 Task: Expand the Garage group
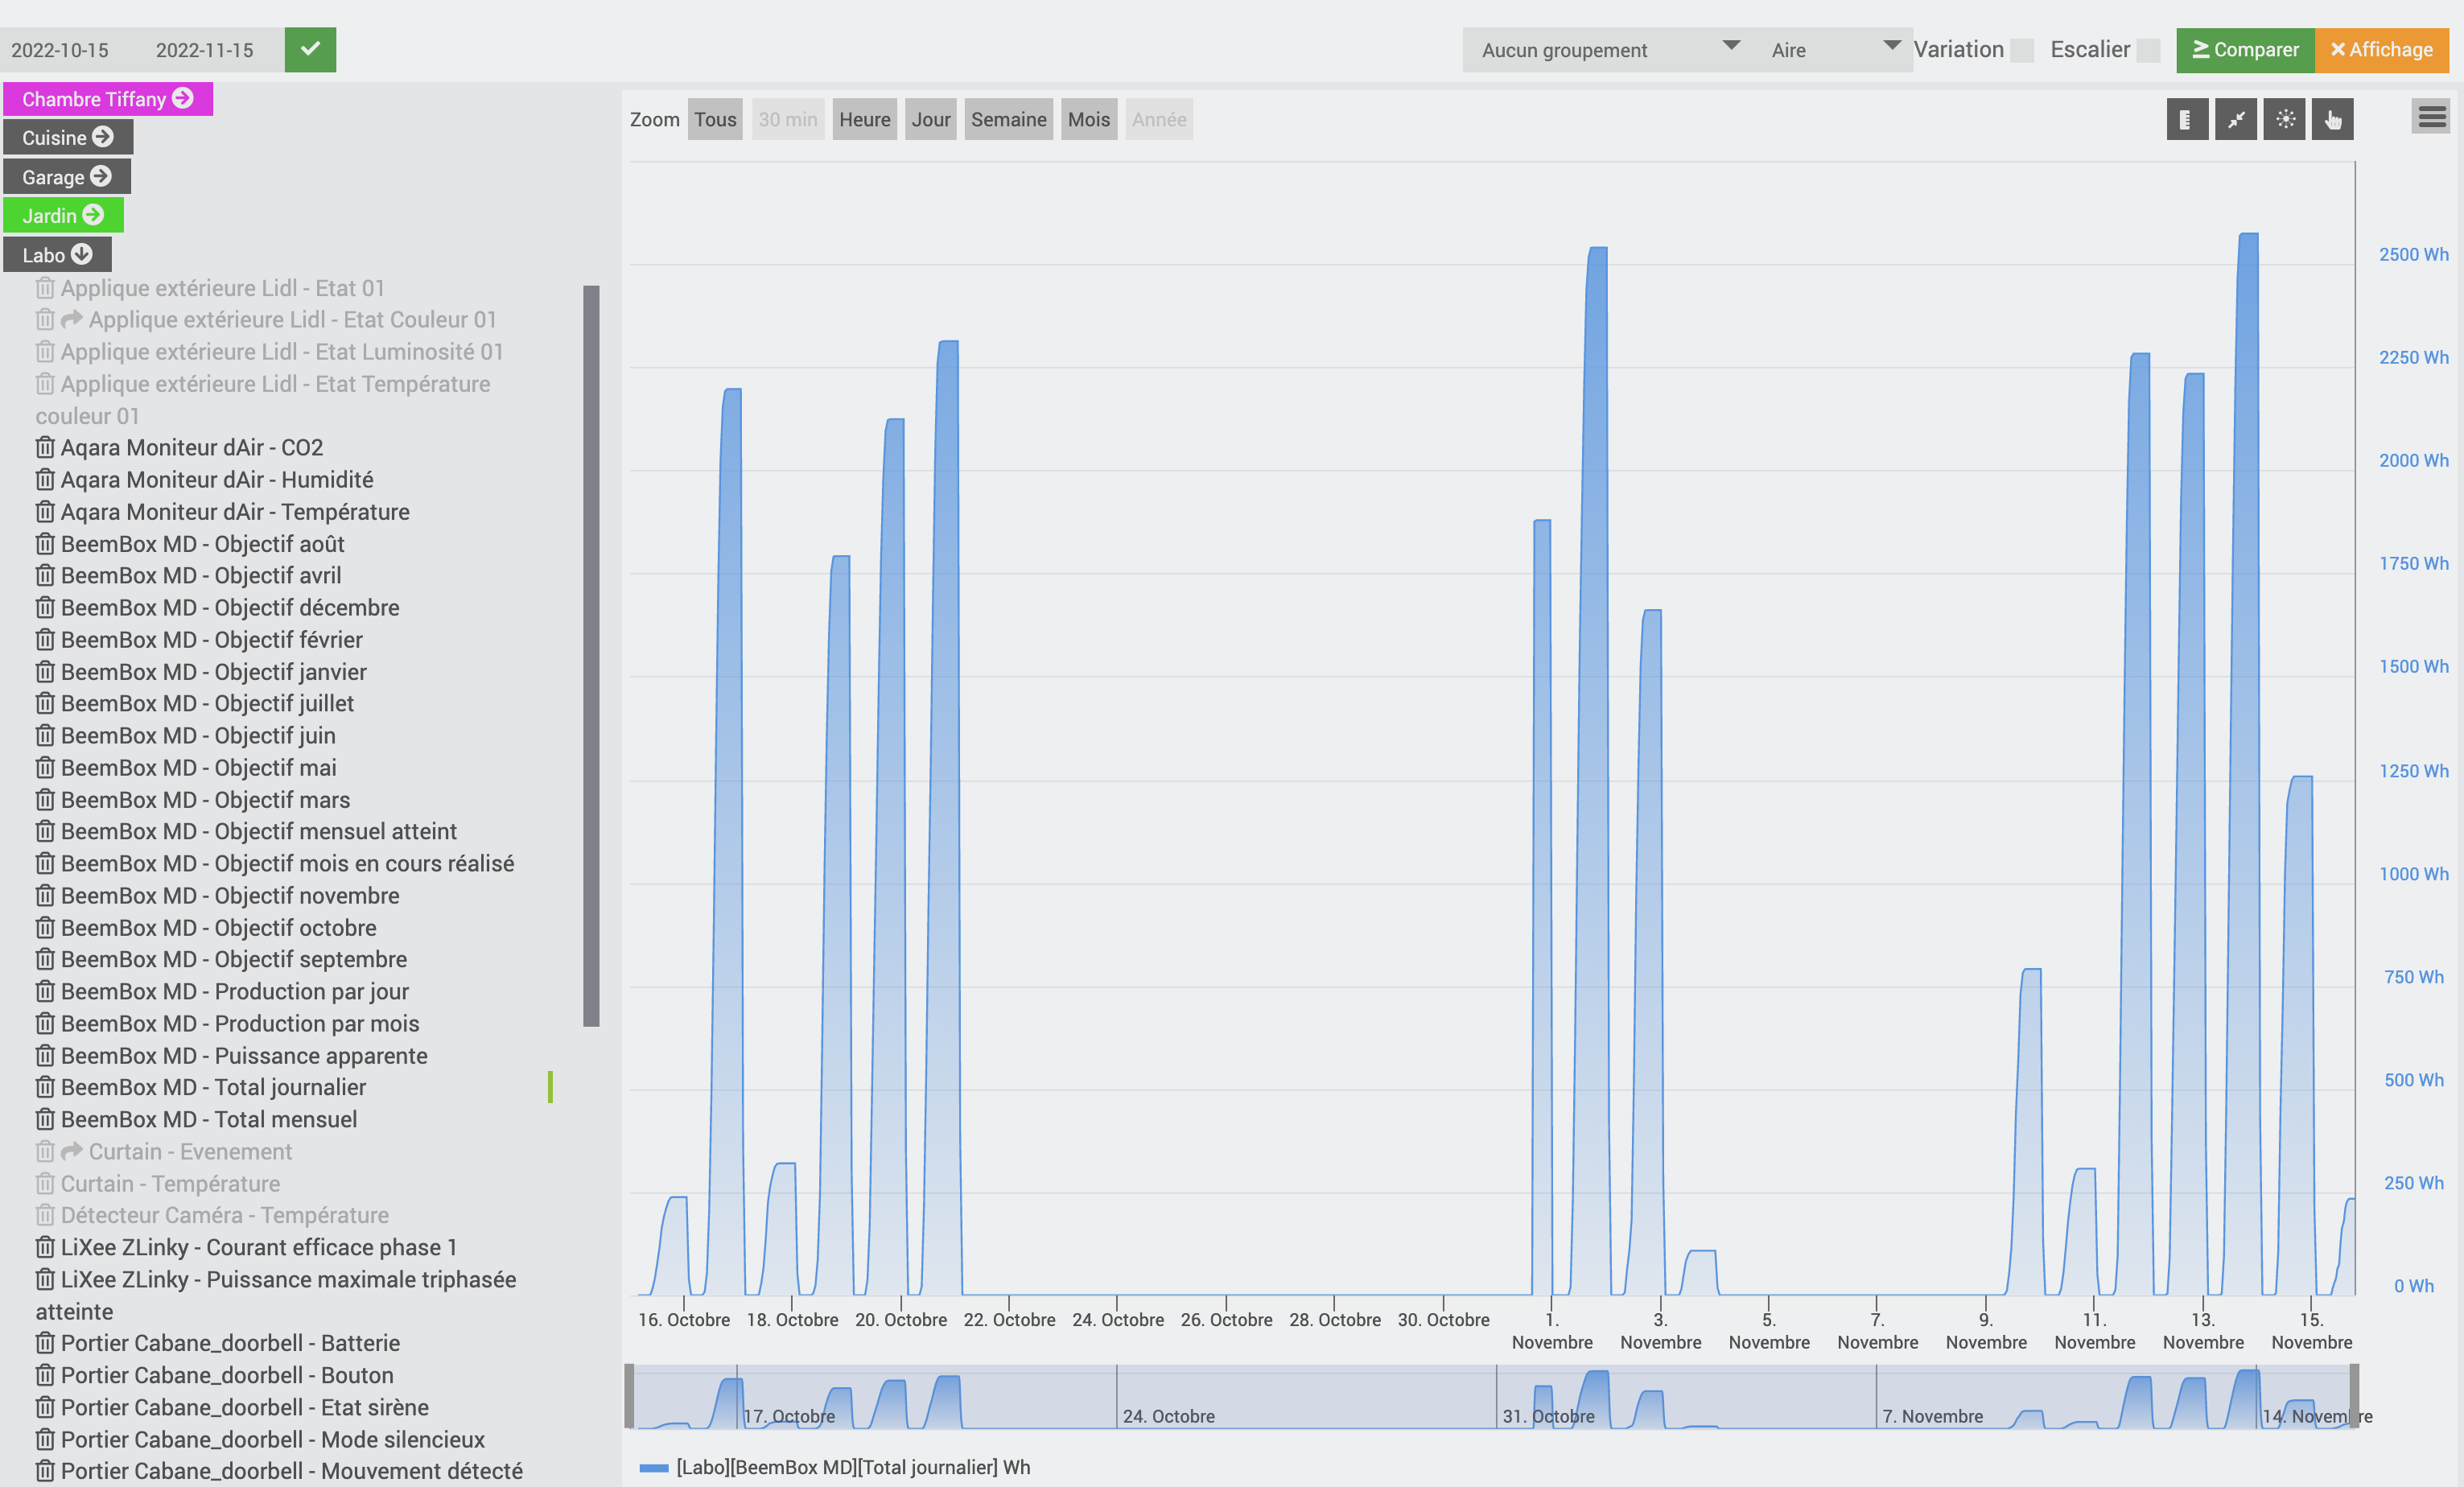[x=67, y=176]
